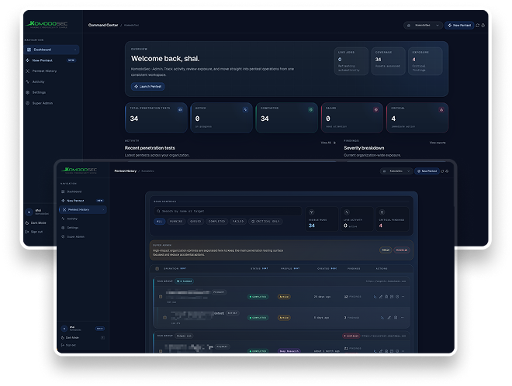This screenshot has width=512, height=386.
Task: Select the FAILED filter chip
Action: [238, 221]
